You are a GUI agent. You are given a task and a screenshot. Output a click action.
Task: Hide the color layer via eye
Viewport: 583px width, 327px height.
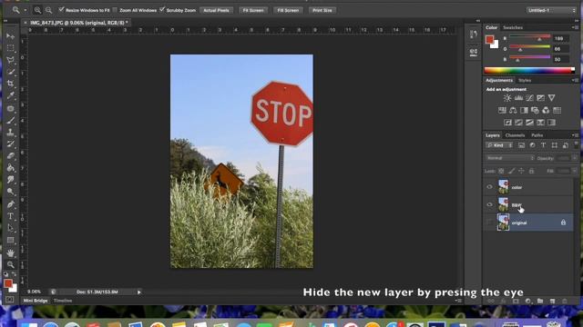[489, 187]
